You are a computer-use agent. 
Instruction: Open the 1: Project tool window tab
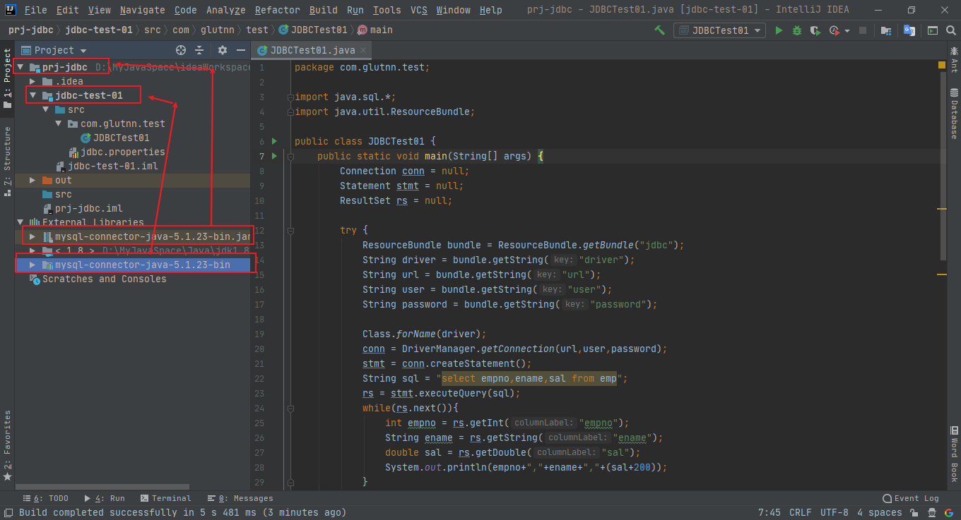click(x=7, y=78)
